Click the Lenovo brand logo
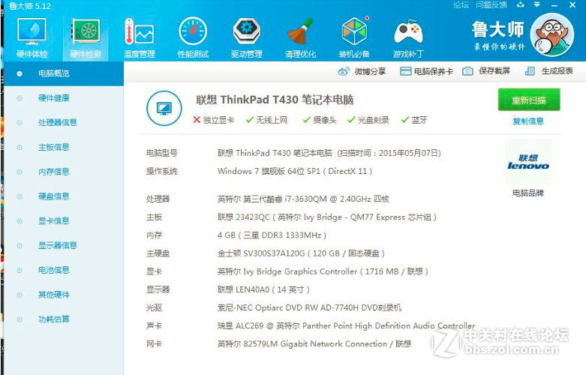This screenshot has width=586, height=375. click(x=528, y=162)
